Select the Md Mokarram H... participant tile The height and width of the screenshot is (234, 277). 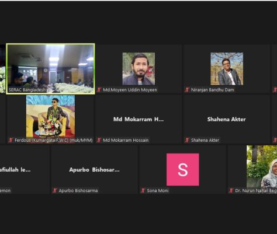click(x=138, y=120)
